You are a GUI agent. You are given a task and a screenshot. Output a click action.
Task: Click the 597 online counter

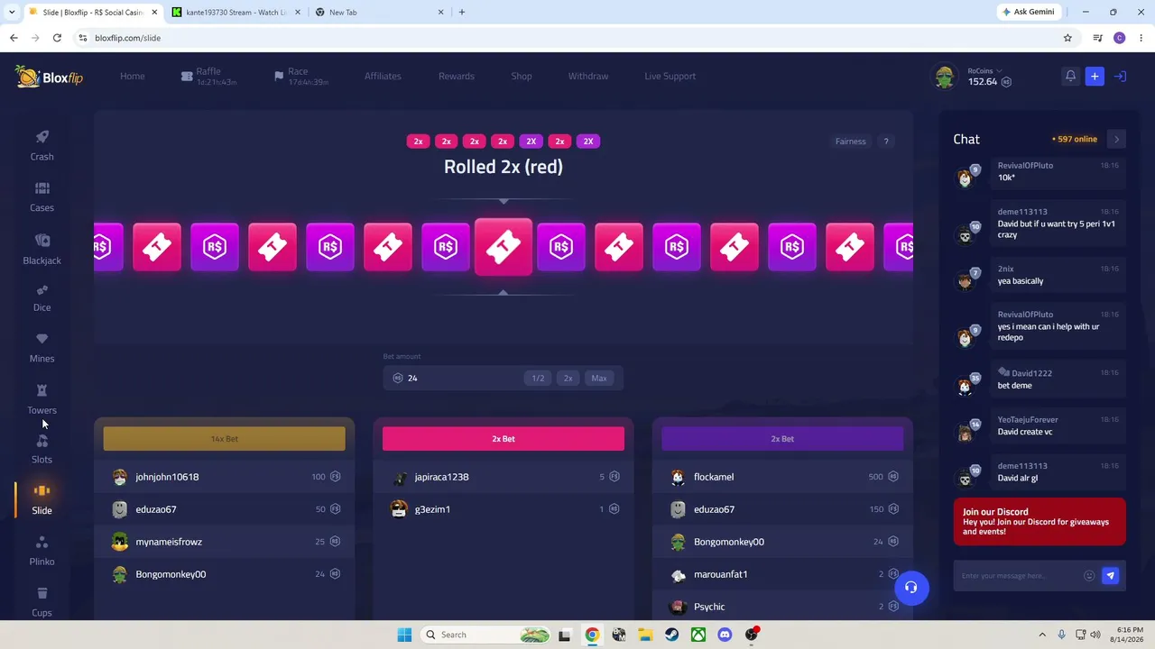point(1075,140)
